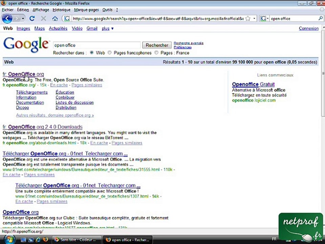Open the indented 01net Telecharger.com result
Viewport: 325px width, 244px height.
78,185
